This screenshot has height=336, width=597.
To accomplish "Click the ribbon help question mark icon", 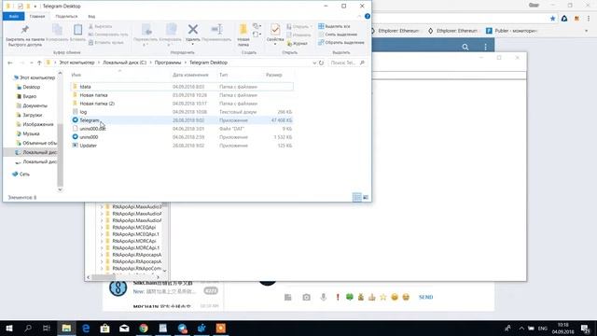I will [367, 17].
